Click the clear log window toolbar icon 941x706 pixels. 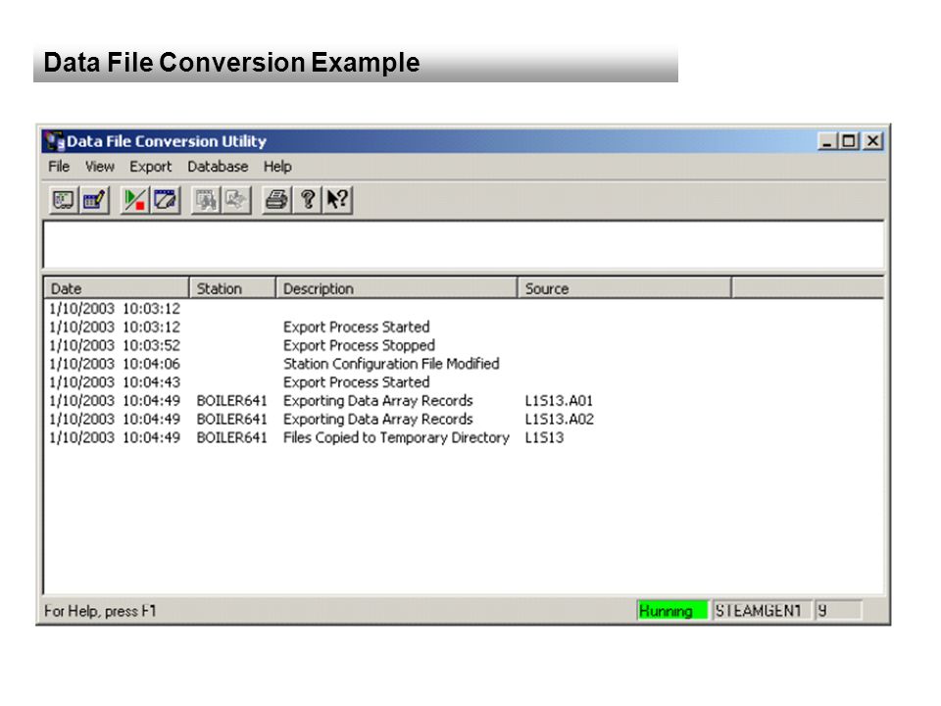coord(165,200)
